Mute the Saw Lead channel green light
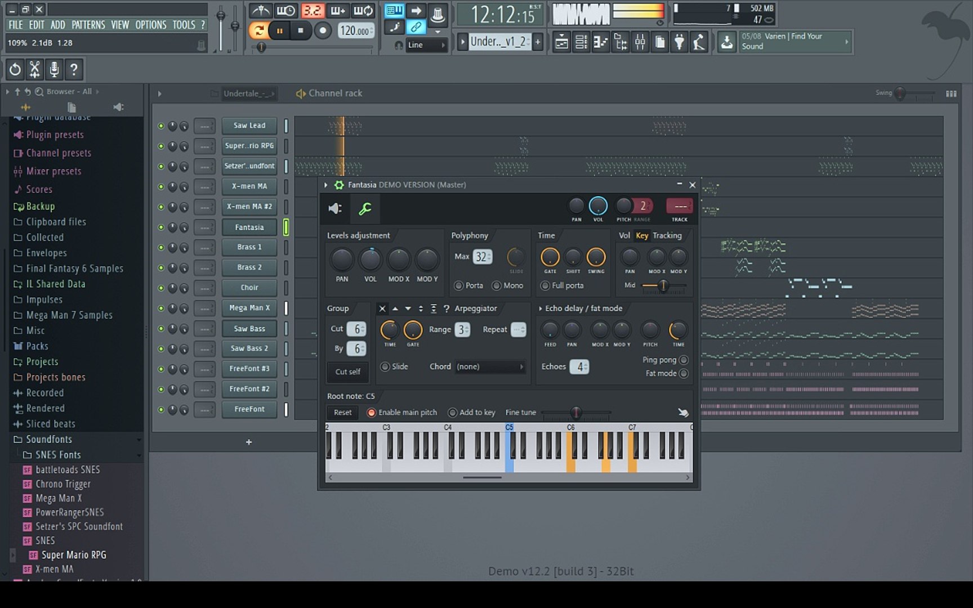This screenshot has height=608, width=973. 161,126
